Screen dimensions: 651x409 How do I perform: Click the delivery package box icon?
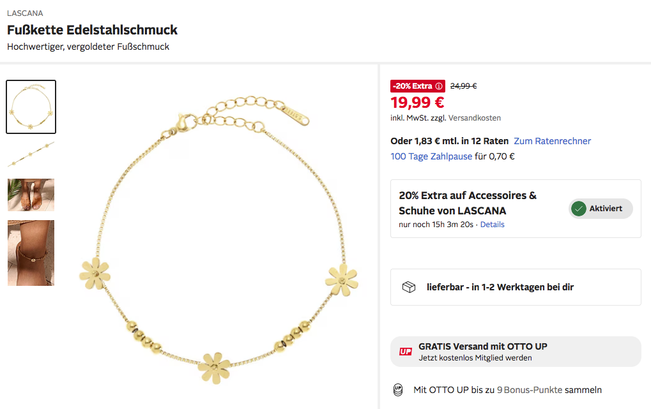(x=409, y=287)
